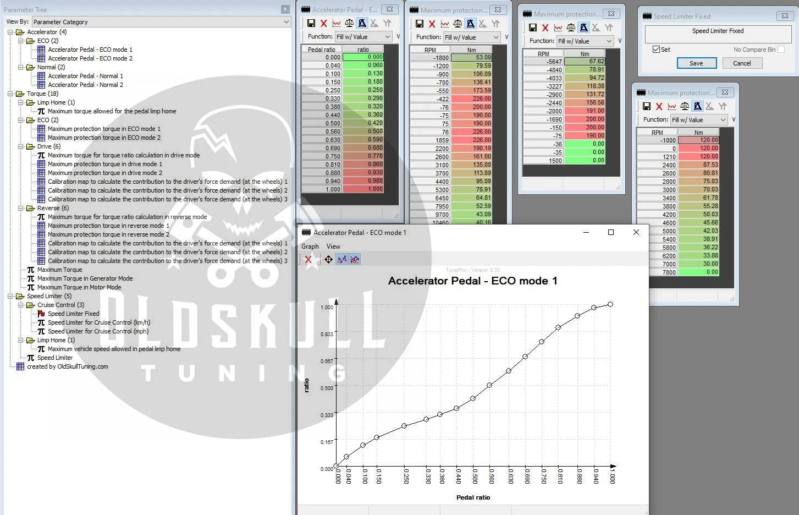Click the Cancel button in Speed Limiter Fixed
Image resolution: width=799 pixels, height=515 pixels.
[x=741, y=63]
